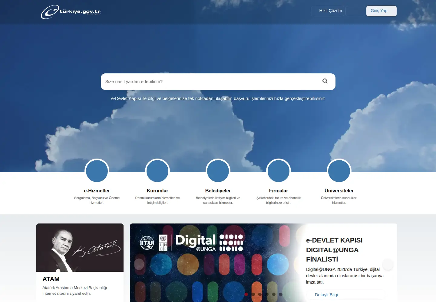Open the Atatürk portrait thumbnail
436x302 pixels.
(80, 248)
